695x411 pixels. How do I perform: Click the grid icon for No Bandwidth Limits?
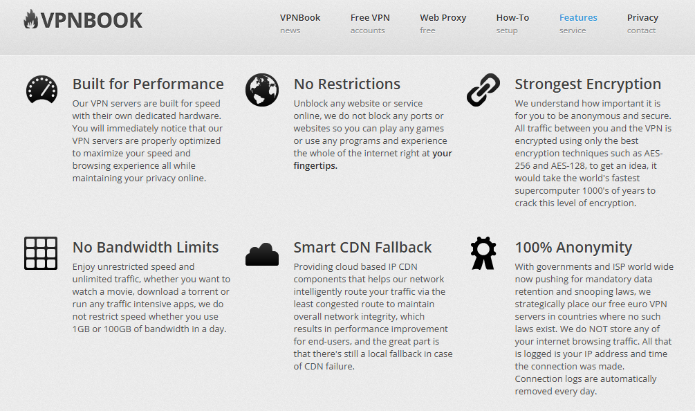[41, 253]
